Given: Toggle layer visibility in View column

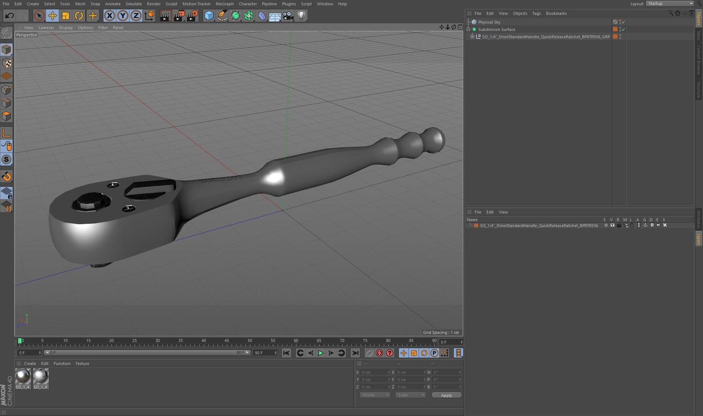Looking at the screenshot, I should [612, 225].
